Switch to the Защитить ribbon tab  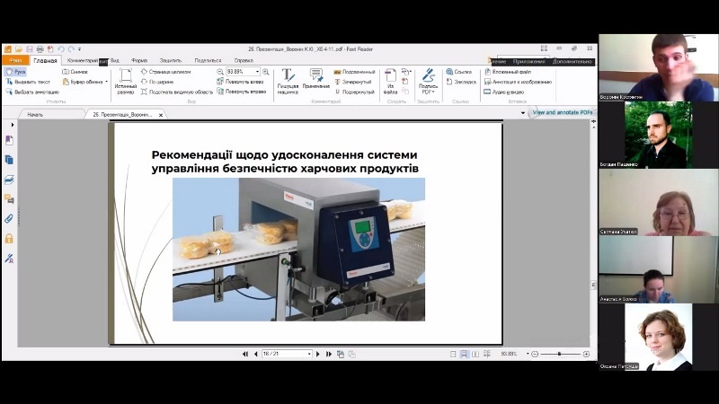tap(170, 60)
